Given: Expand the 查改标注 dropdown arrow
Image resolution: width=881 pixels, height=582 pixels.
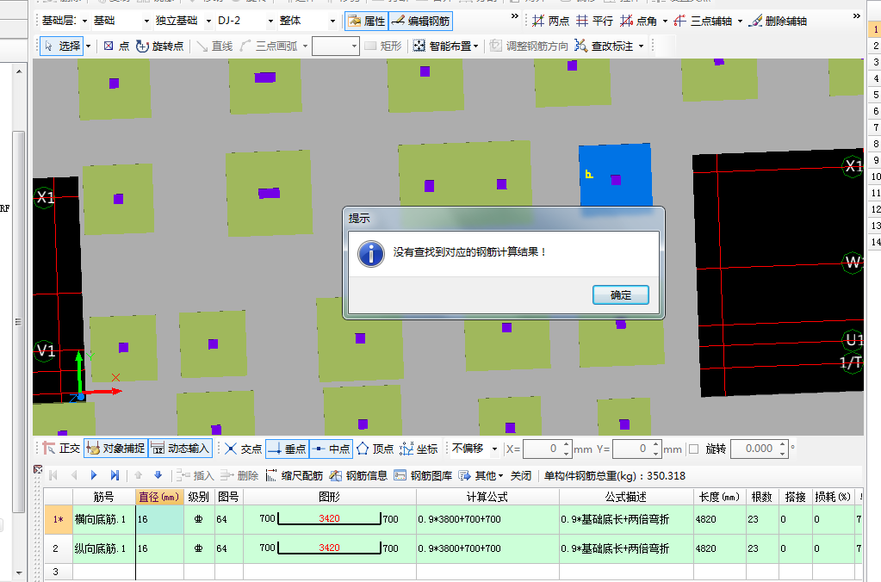Looking at the screenshot, I should pyautogui.click(x=641, y=46).
